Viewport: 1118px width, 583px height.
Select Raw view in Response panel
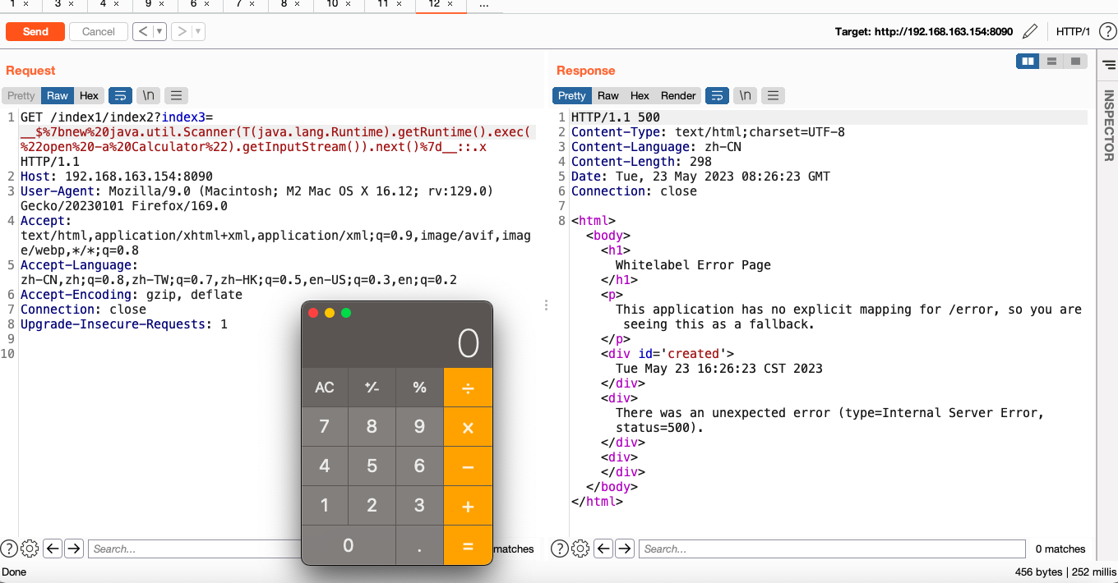coord(608,95)
